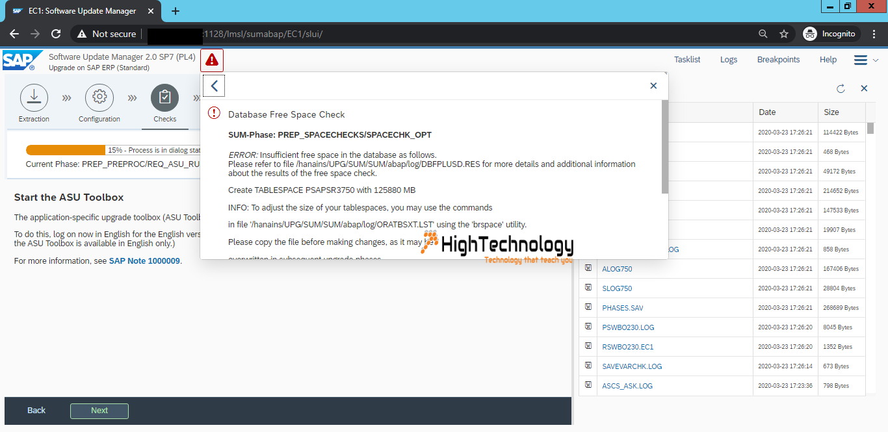Viewport: 888px width, 432px height.
Task: Reload the browser page
Action: [56, 34]
